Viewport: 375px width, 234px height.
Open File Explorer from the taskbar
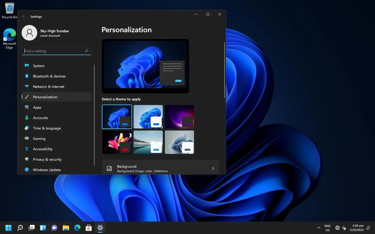point(66,228)
